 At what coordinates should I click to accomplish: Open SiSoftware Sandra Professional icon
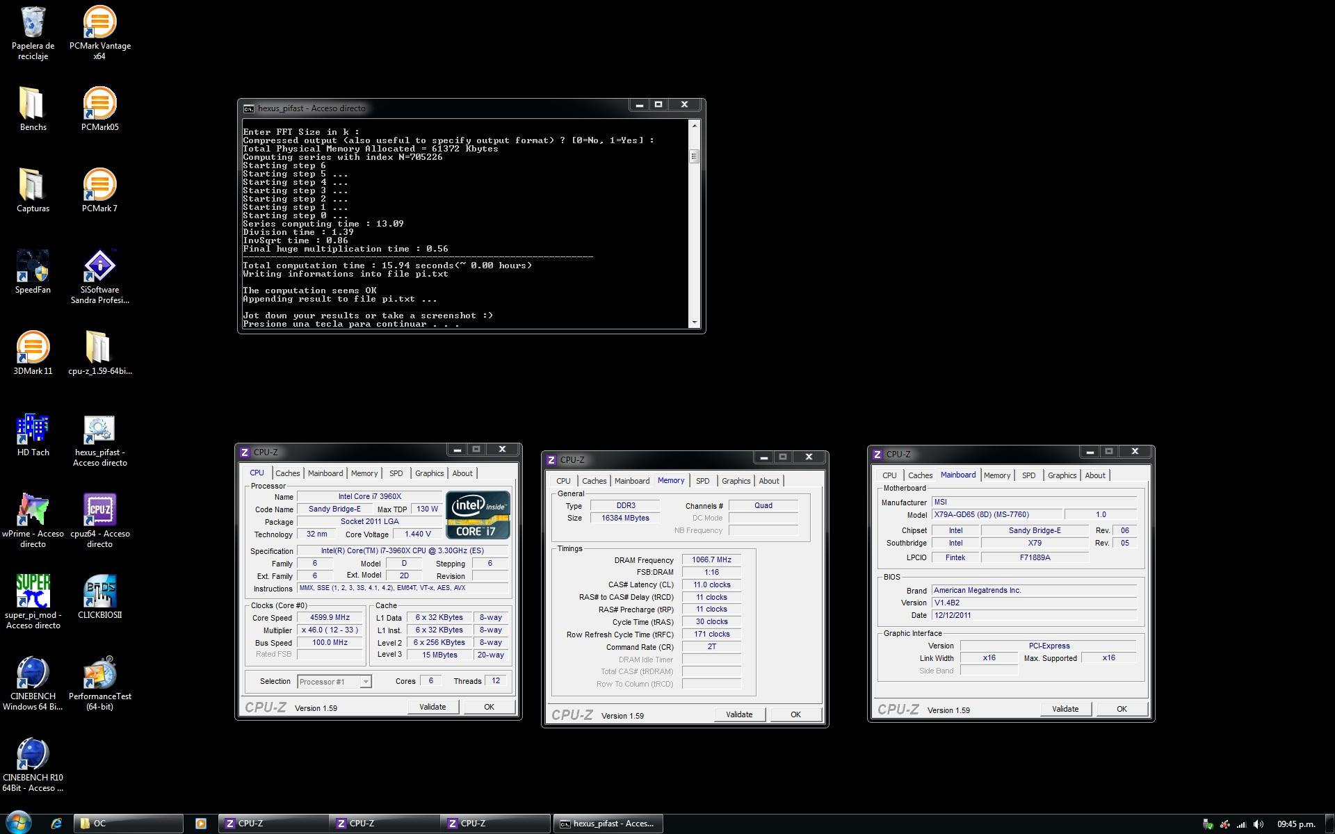coord(99,277)
